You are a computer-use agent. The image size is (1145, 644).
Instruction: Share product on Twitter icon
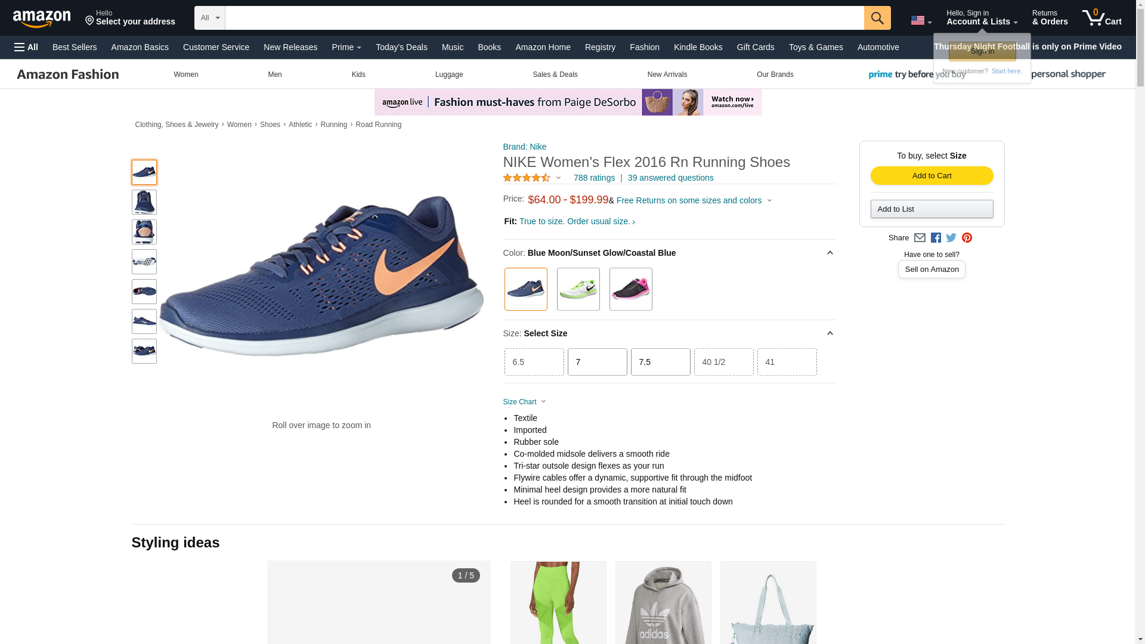point(951,238)
